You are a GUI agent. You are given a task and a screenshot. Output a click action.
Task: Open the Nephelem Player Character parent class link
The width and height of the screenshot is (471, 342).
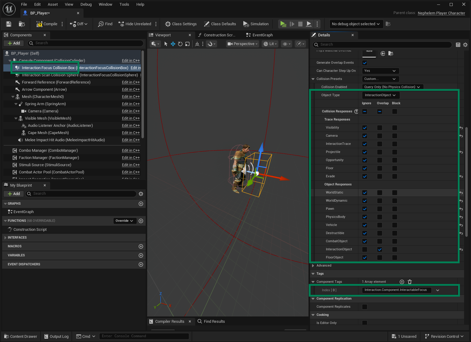(441, 13)
